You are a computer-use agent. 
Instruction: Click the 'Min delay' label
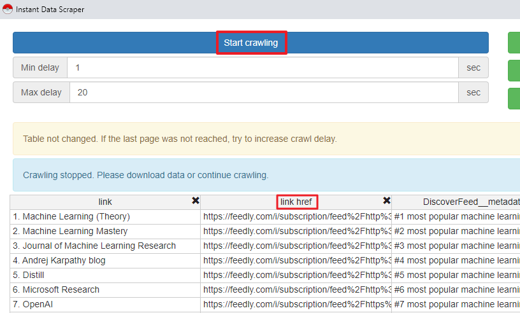click(40, 67)
